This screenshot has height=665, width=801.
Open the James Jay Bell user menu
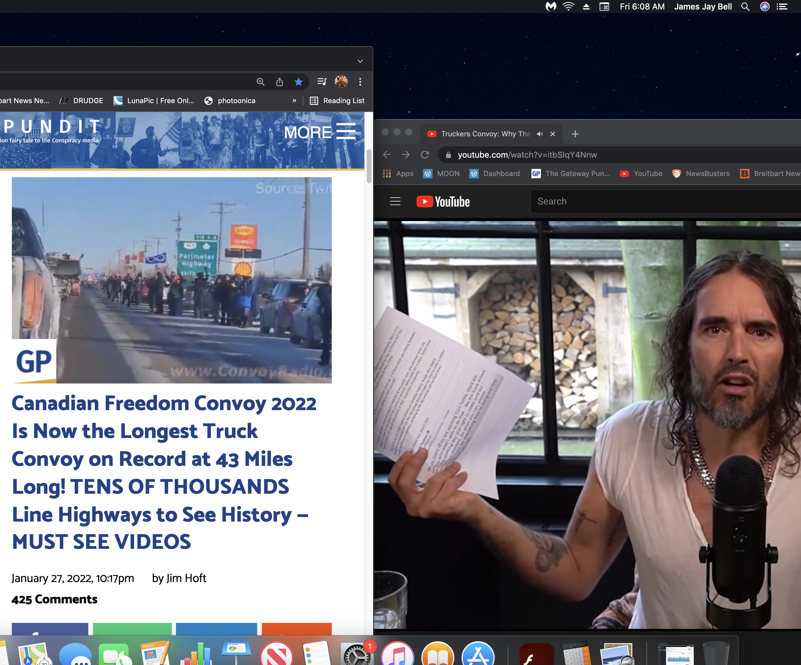click(703, 7)
